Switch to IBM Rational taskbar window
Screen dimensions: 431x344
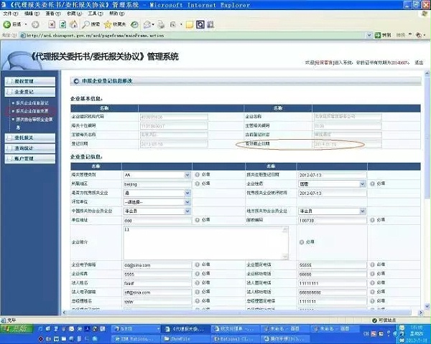click(x=136, y=339)
